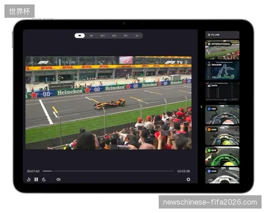The width and height of the screenshot is (266, 213).
Task: Skip forward a few seconds
Action: click(x=44, y=179)
